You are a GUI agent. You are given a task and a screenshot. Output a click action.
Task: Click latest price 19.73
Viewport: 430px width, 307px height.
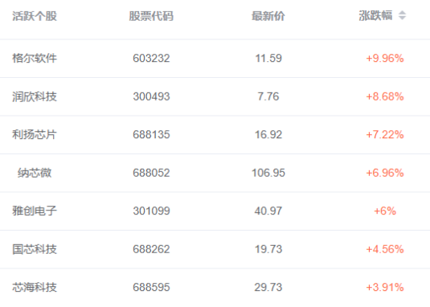pos(268,249)
